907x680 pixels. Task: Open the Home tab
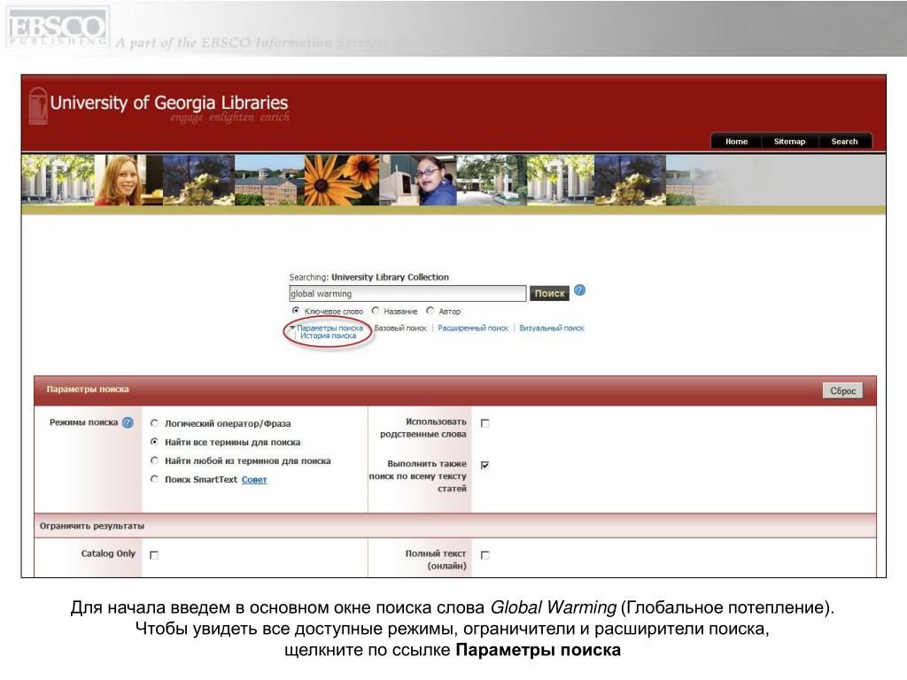pos(736,141)
